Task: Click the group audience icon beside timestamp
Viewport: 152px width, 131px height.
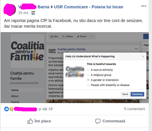Action: [x=33, y=13]
